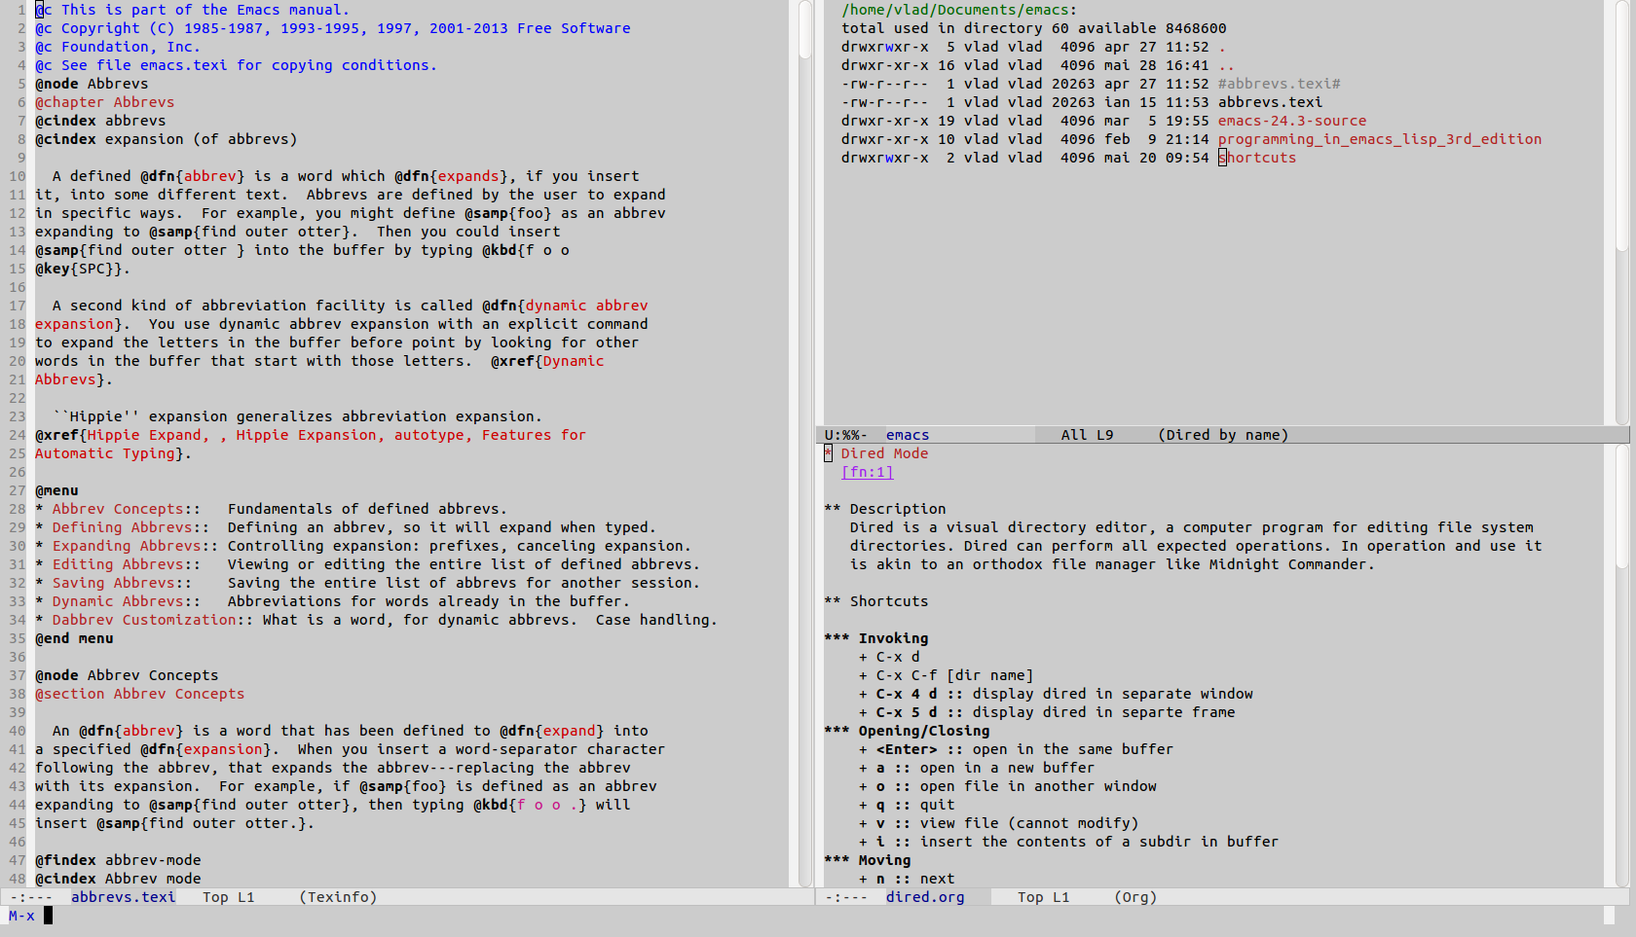
Task: Click 'n :: next' list item
Action: click(x=907, y=879)
